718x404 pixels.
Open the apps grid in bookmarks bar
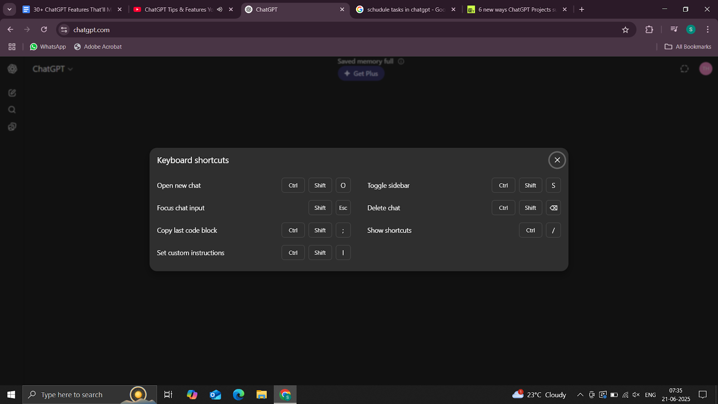(12, 47)
